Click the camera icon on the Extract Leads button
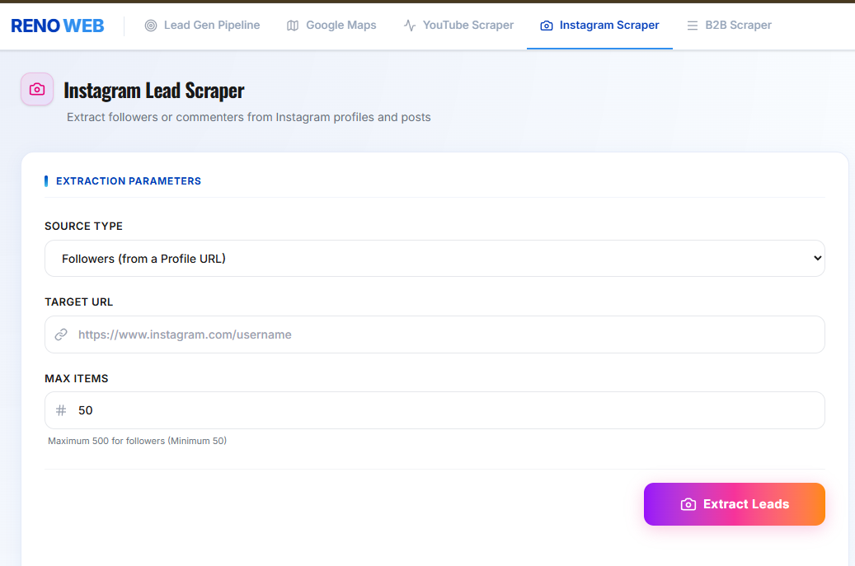Screen dimensions: 855x566 688,504
